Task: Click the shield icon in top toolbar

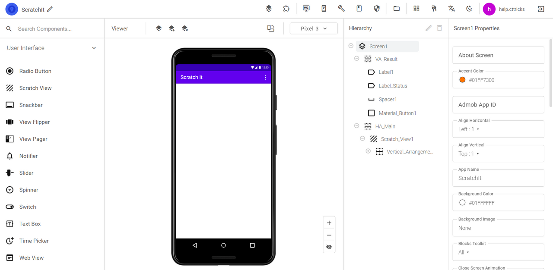Action: 377,9
